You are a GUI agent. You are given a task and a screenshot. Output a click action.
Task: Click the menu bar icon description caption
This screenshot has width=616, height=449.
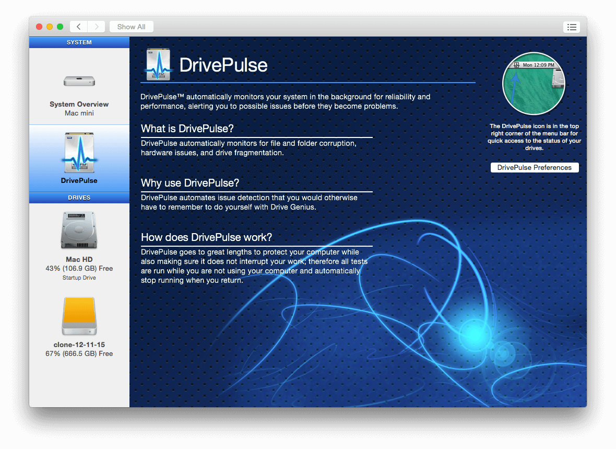534,137
